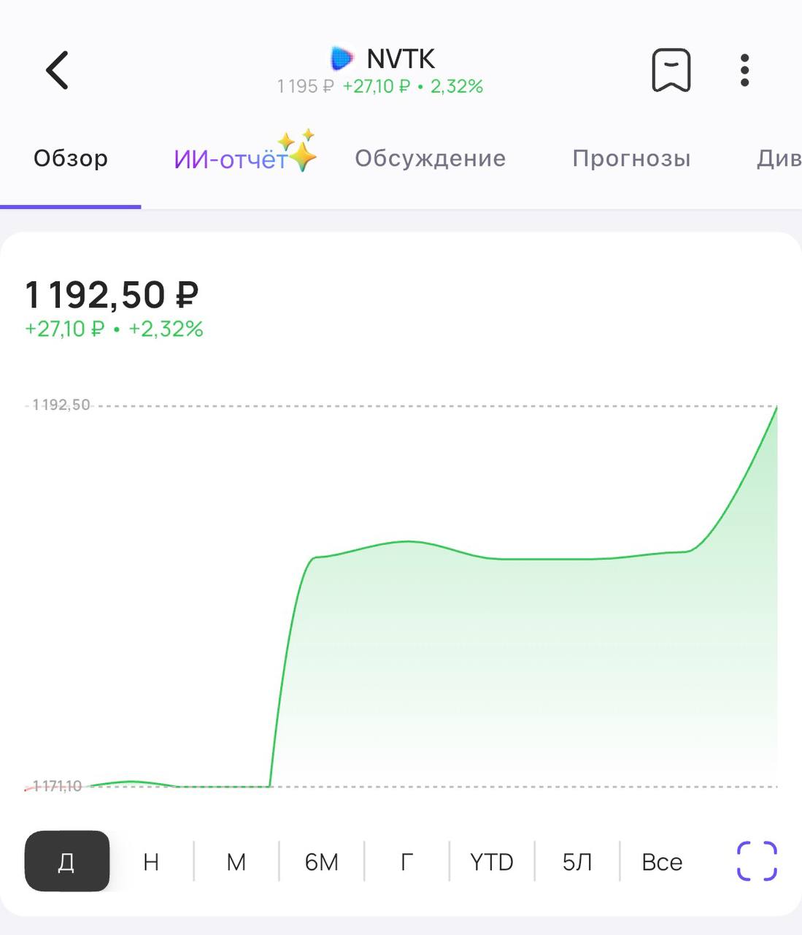
Task: Open the Обсуждение tab
Action: click(x=430, y=159)
